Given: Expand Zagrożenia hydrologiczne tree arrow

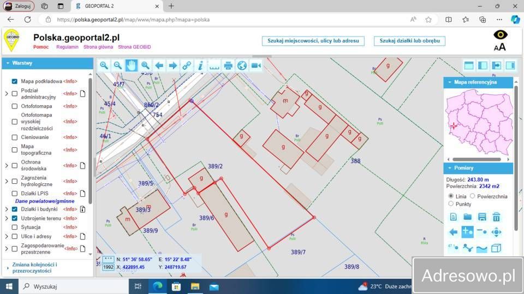Looking at the screenshot, I should [x=7, y=181].
